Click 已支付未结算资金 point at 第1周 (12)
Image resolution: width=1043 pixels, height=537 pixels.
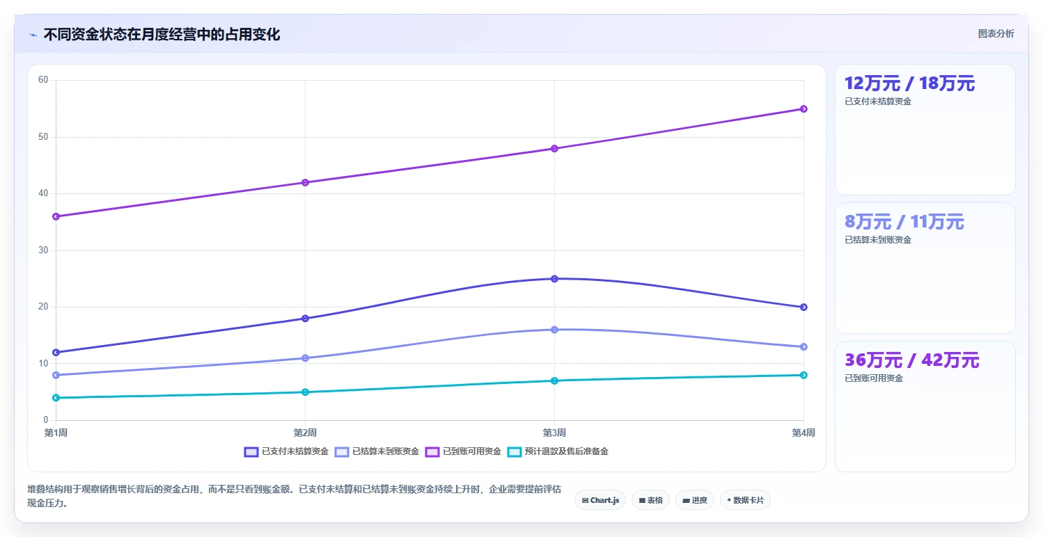pyautogui.click(x=56, y=352)
